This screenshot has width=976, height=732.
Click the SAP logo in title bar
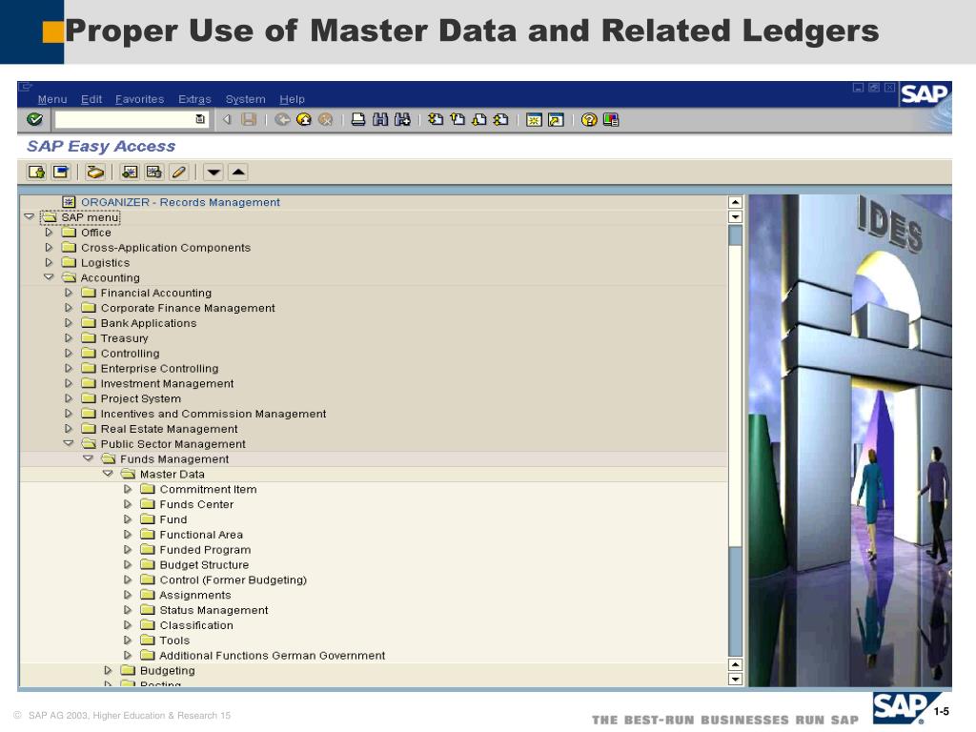point(925,94)
